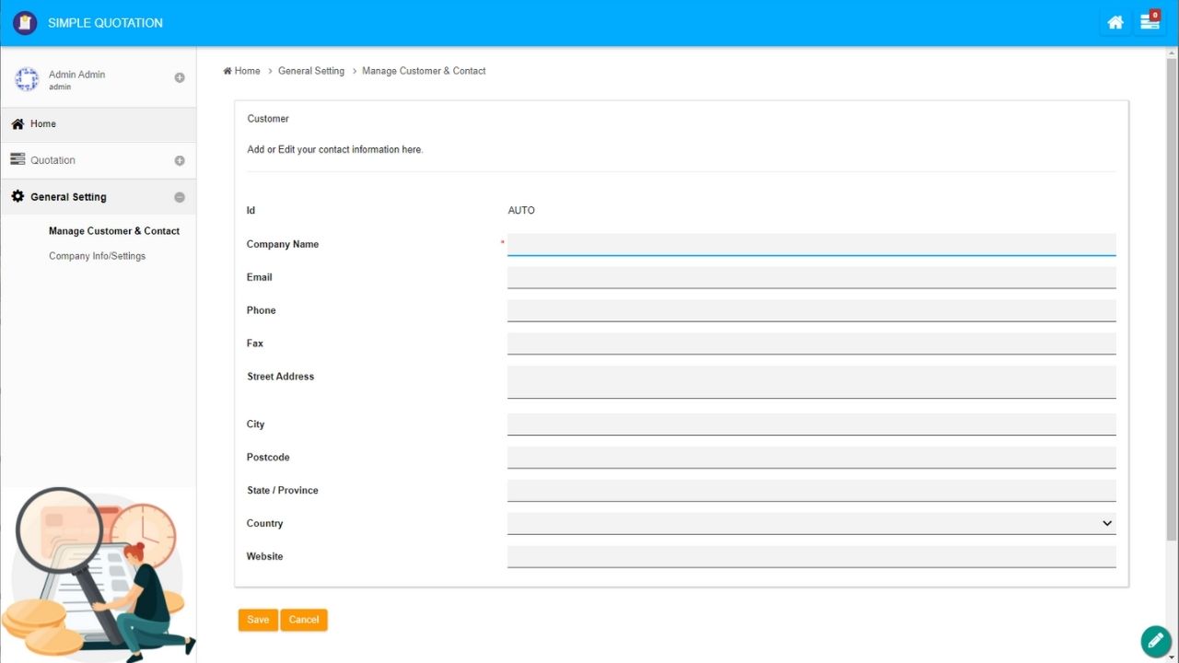Click the Quotation sidebar list icon
The height and width of the screenshot is (663, 1179).
click(x=18, y=159)
